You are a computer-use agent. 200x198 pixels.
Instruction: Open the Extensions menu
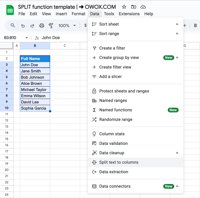pyautogui.click(x=129, y=14)
